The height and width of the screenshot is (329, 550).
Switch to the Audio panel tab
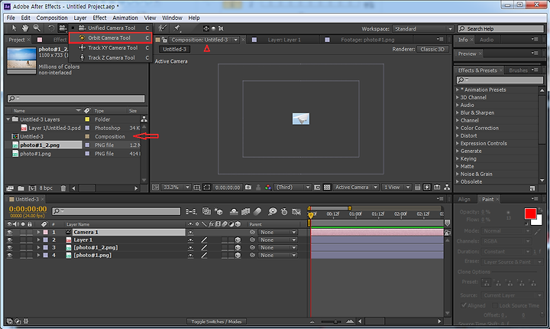pos(487,40)
